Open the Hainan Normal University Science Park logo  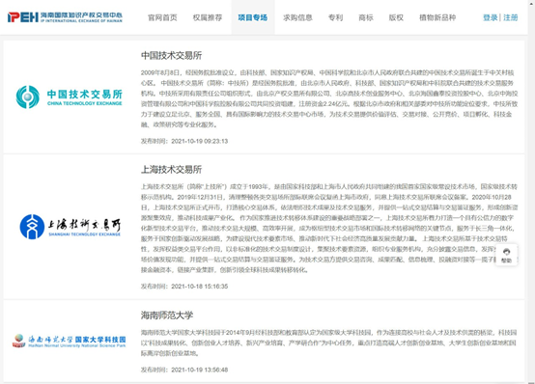[69, 341]
